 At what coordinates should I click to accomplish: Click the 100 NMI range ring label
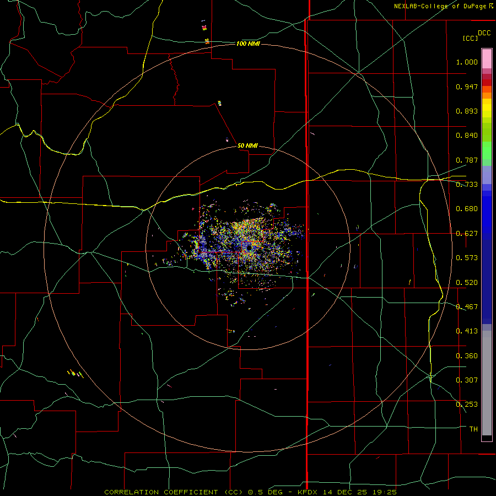tap(249, 44)
